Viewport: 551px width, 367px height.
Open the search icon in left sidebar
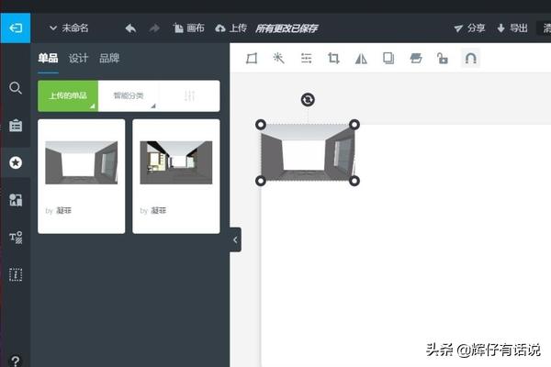pos(16,88)
